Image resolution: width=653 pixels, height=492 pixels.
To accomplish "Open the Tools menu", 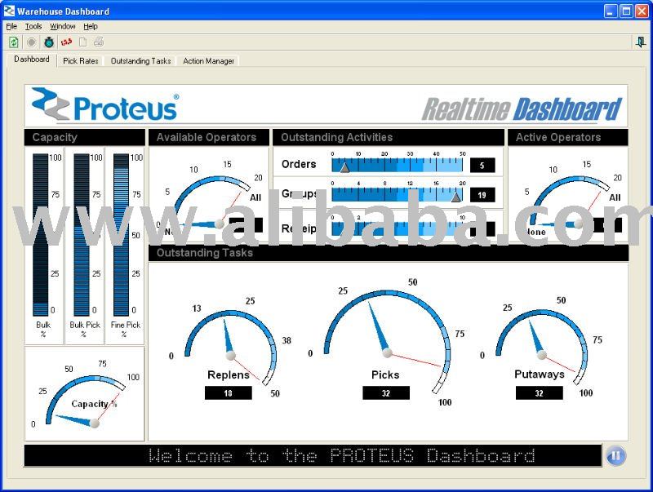I will tap(33, 26).
